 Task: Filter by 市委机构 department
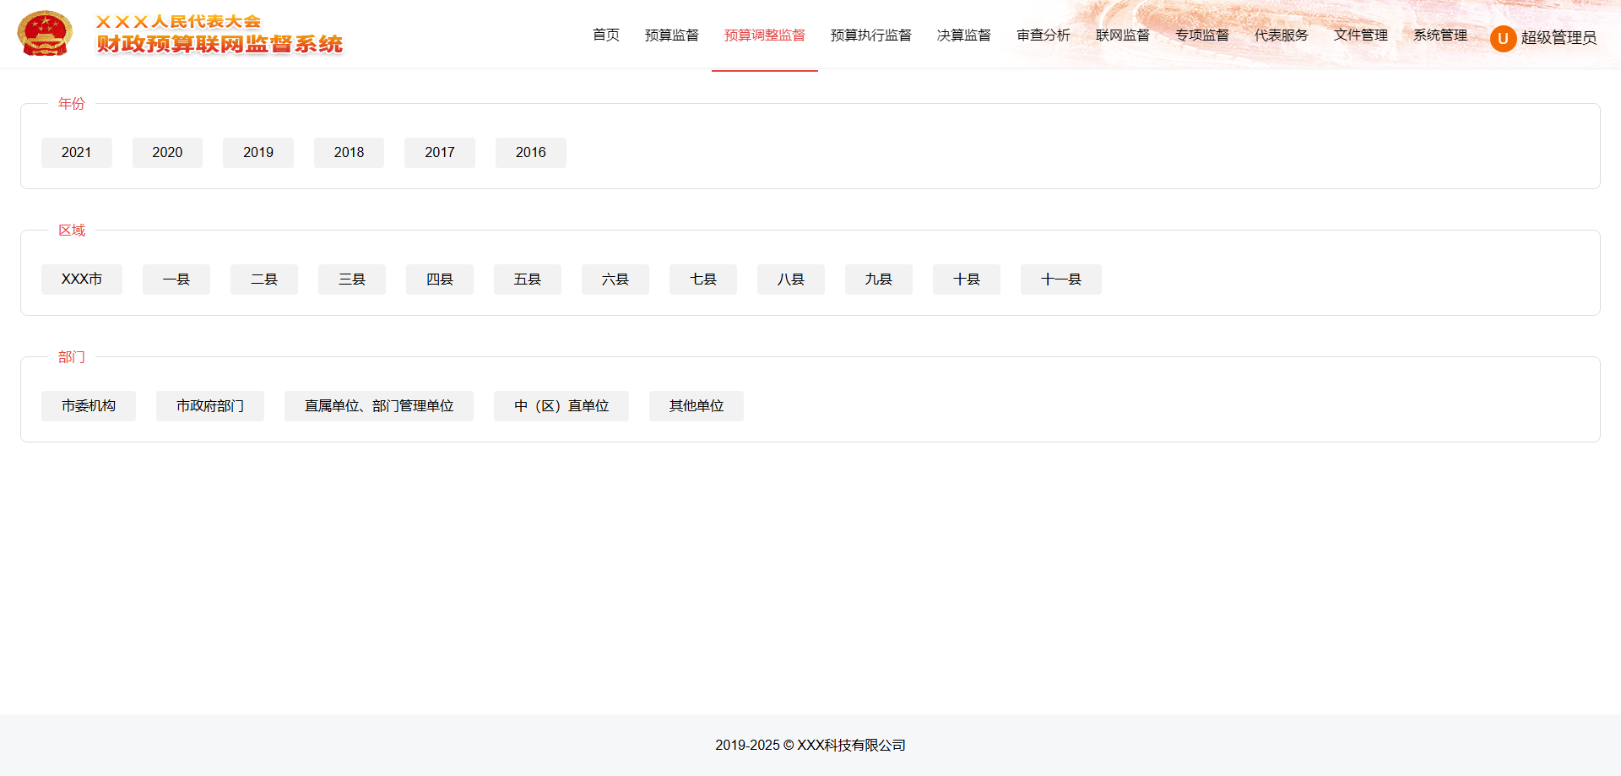point(89,406)
